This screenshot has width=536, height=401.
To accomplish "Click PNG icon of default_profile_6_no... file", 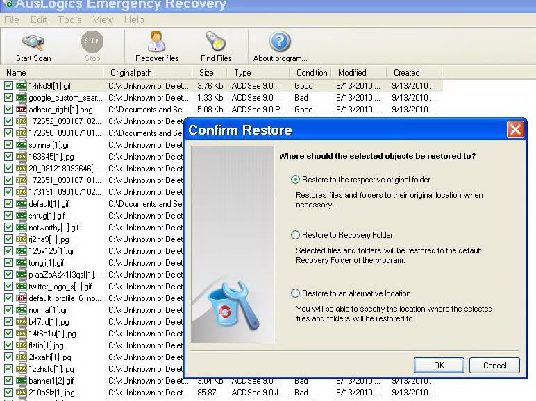I will point(22,298).
